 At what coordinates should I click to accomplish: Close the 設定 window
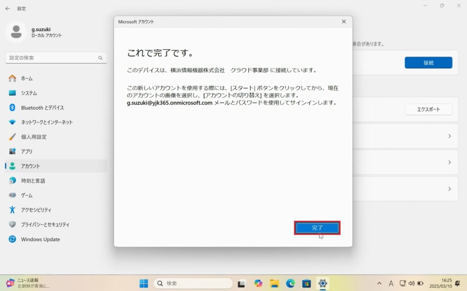tap(459, 5)
